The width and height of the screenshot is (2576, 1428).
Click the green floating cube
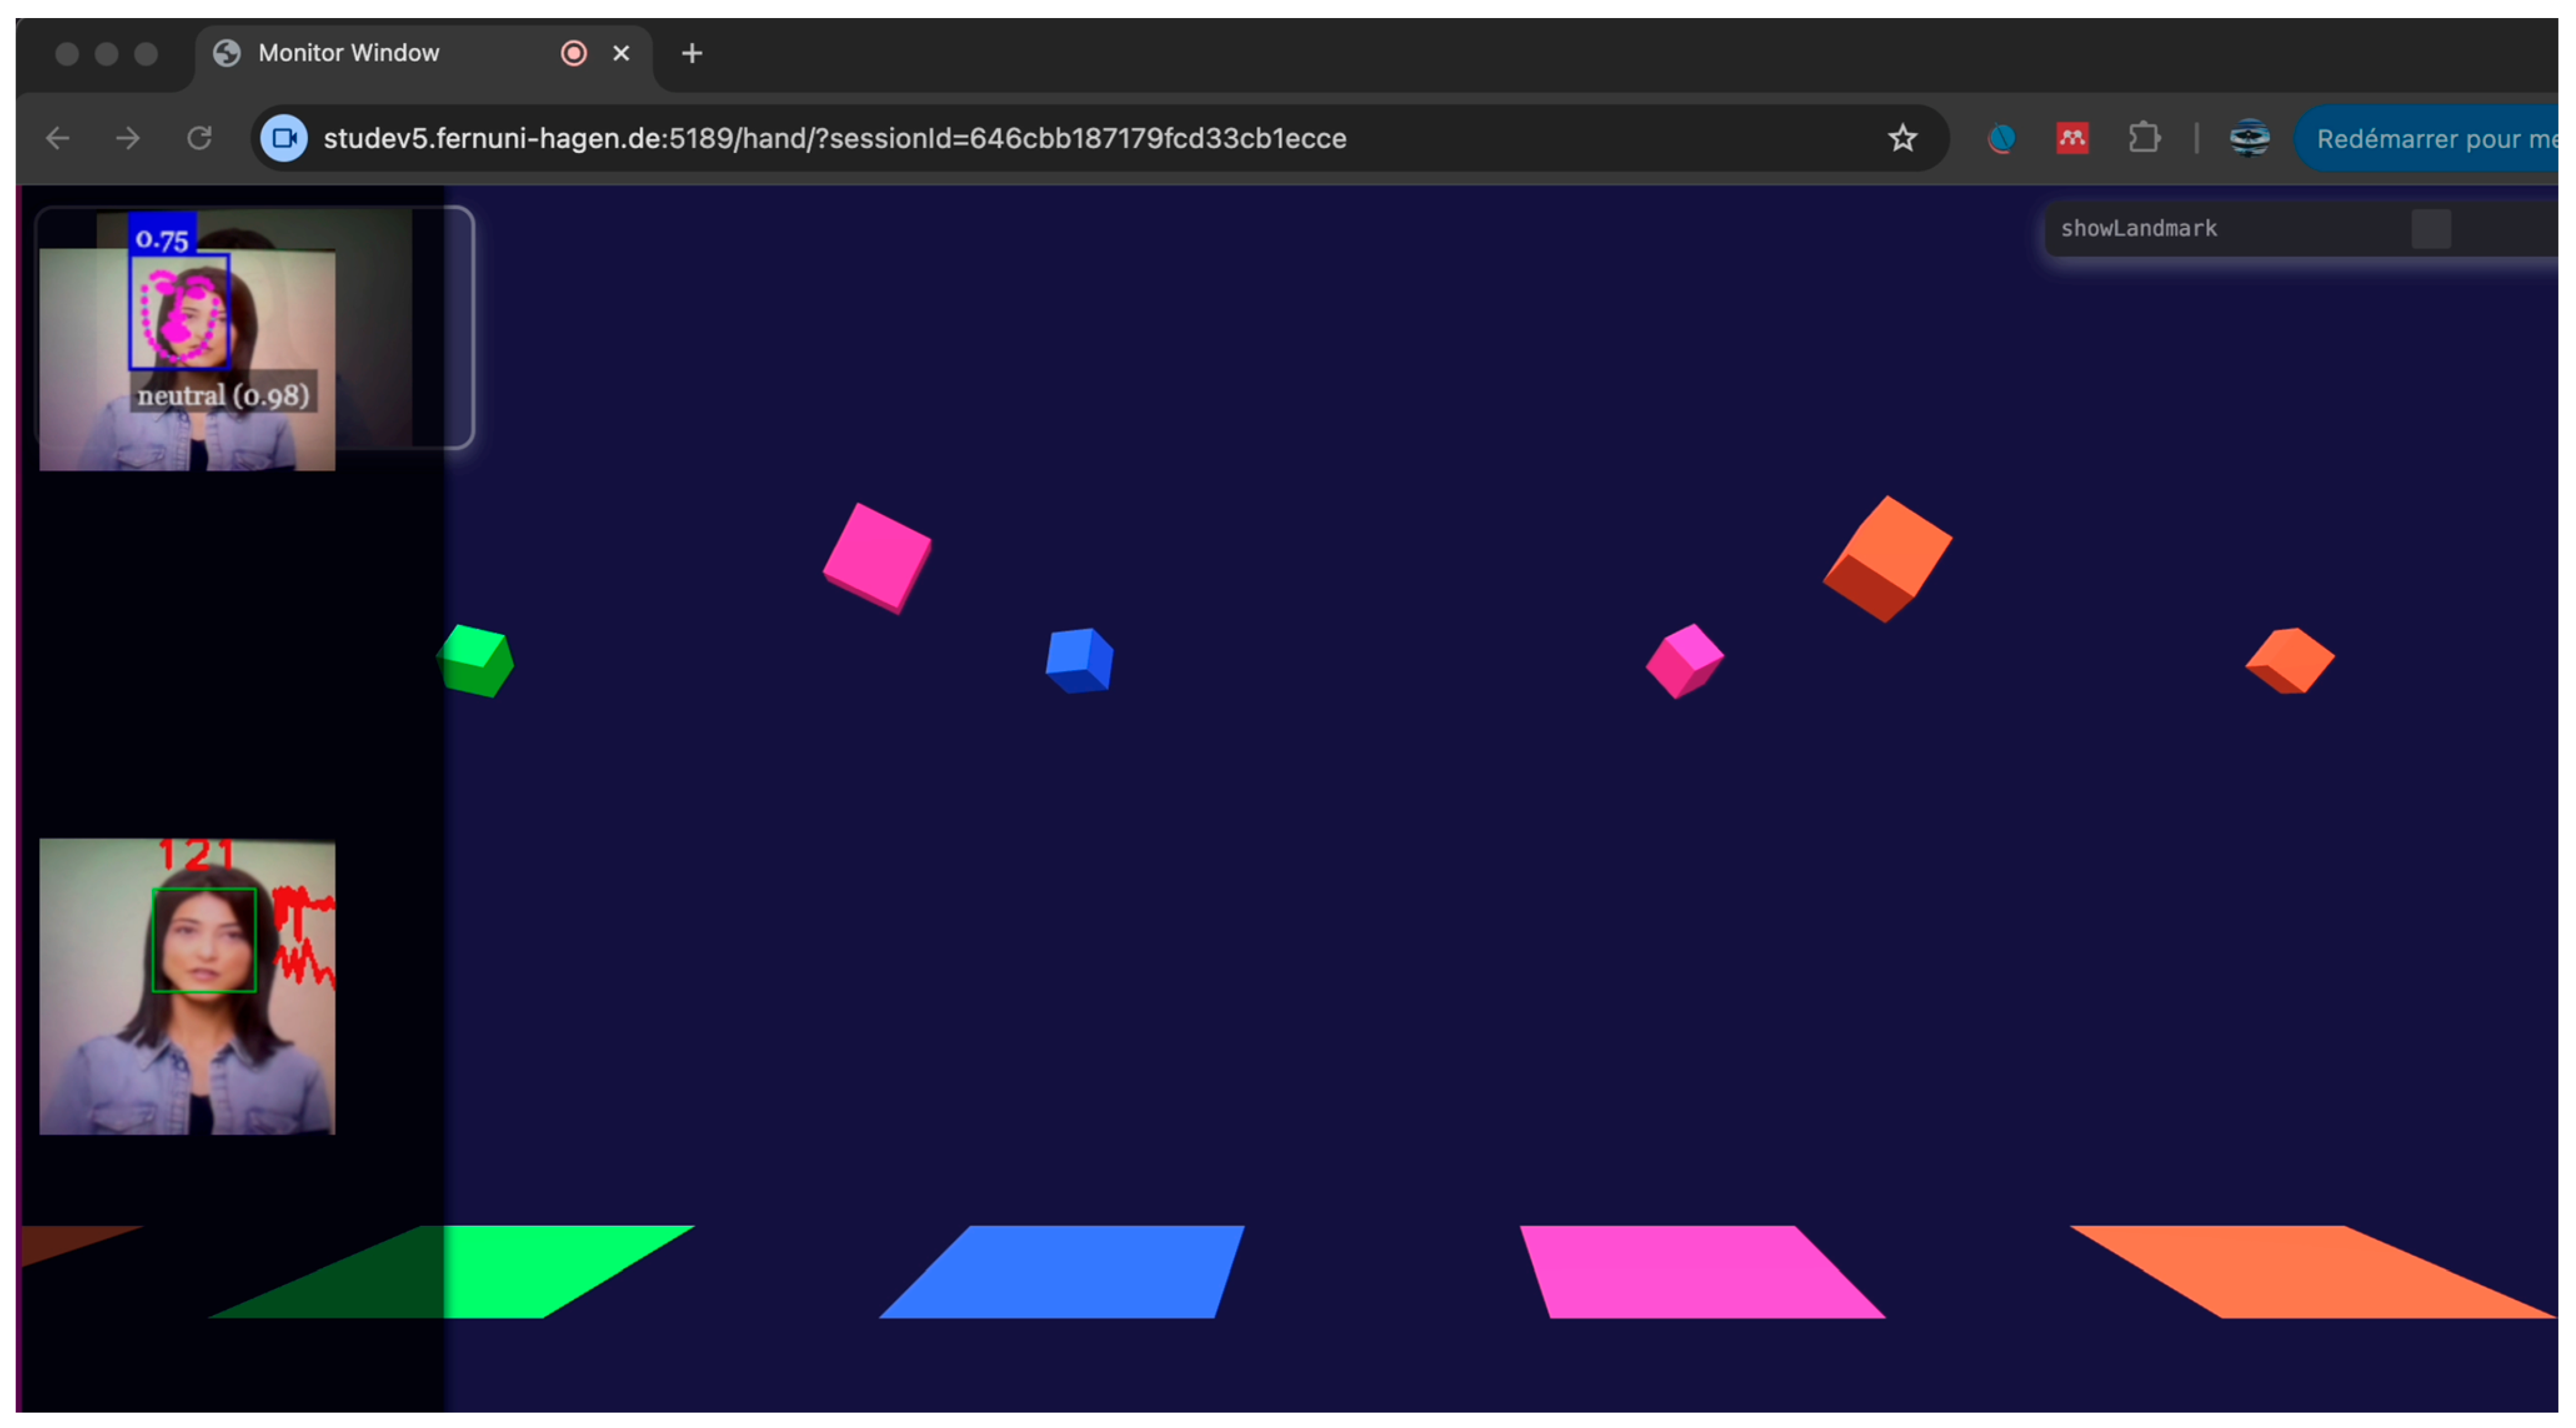click(476, 661)
